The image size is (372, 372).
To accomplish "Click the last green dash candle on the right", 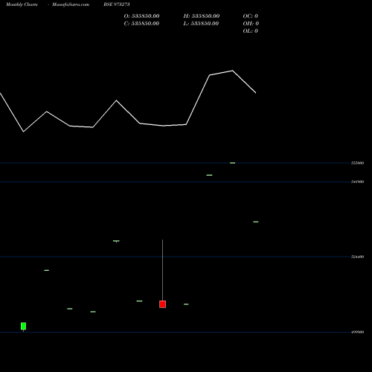I will tap(256, 222).
